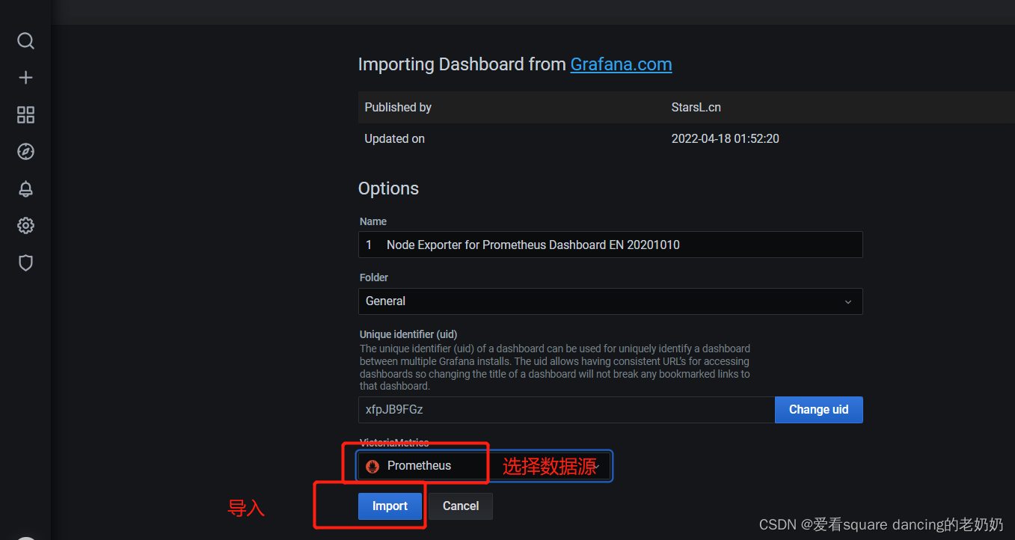The height and width of the screenshot is (540, 1015).
Task: Click the updated date 2022-04-18 01:52:20
Action: 726,139
